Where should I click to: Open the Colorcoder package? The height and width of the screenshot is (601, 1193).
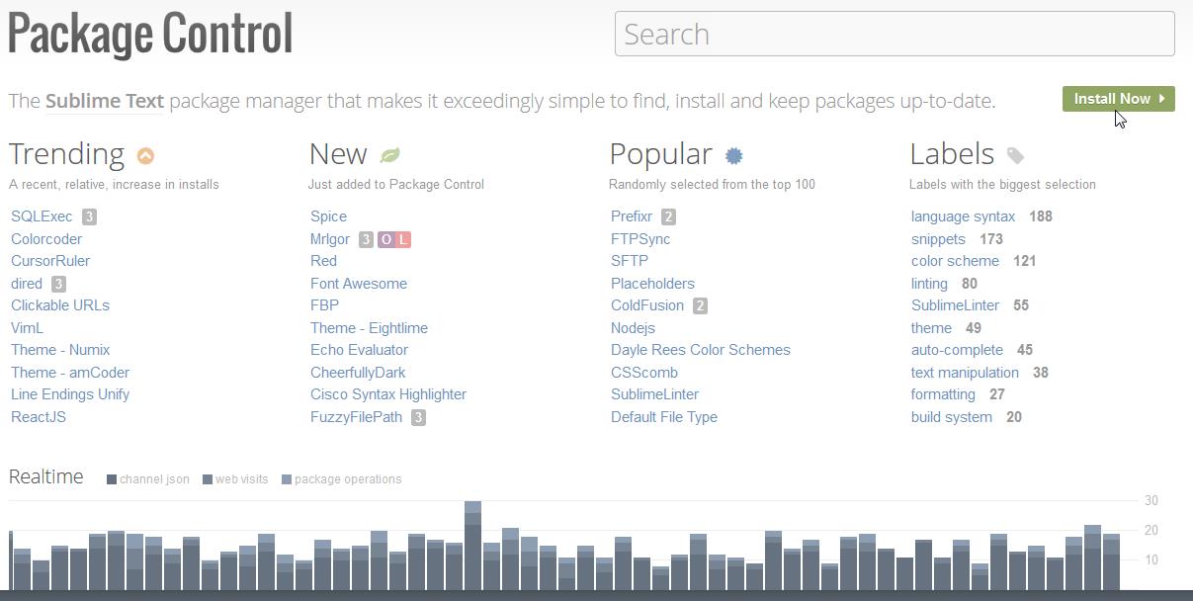pyautogui.click(x=46, y=239)
